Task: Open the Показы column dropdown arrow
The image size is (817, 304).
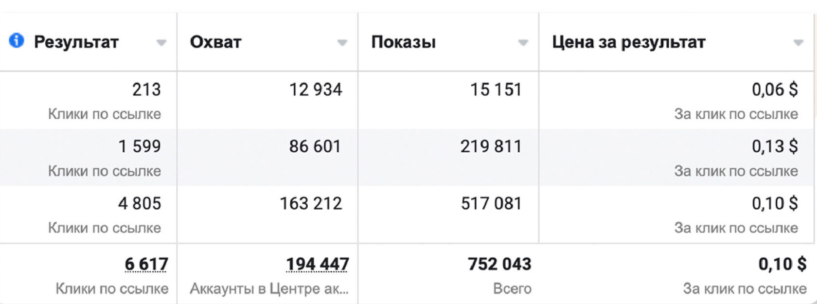Action: [x=523, y=43]
